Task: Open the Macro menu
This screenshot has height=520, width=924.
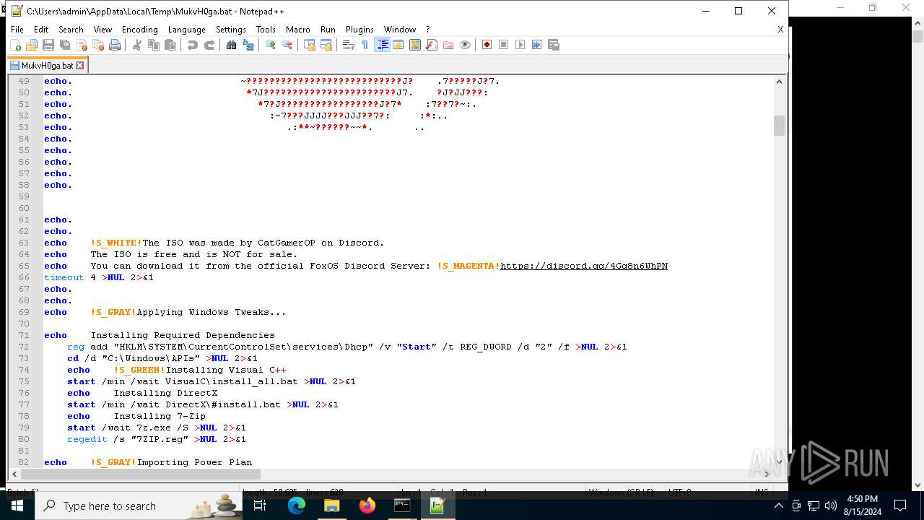Action: 298,30
